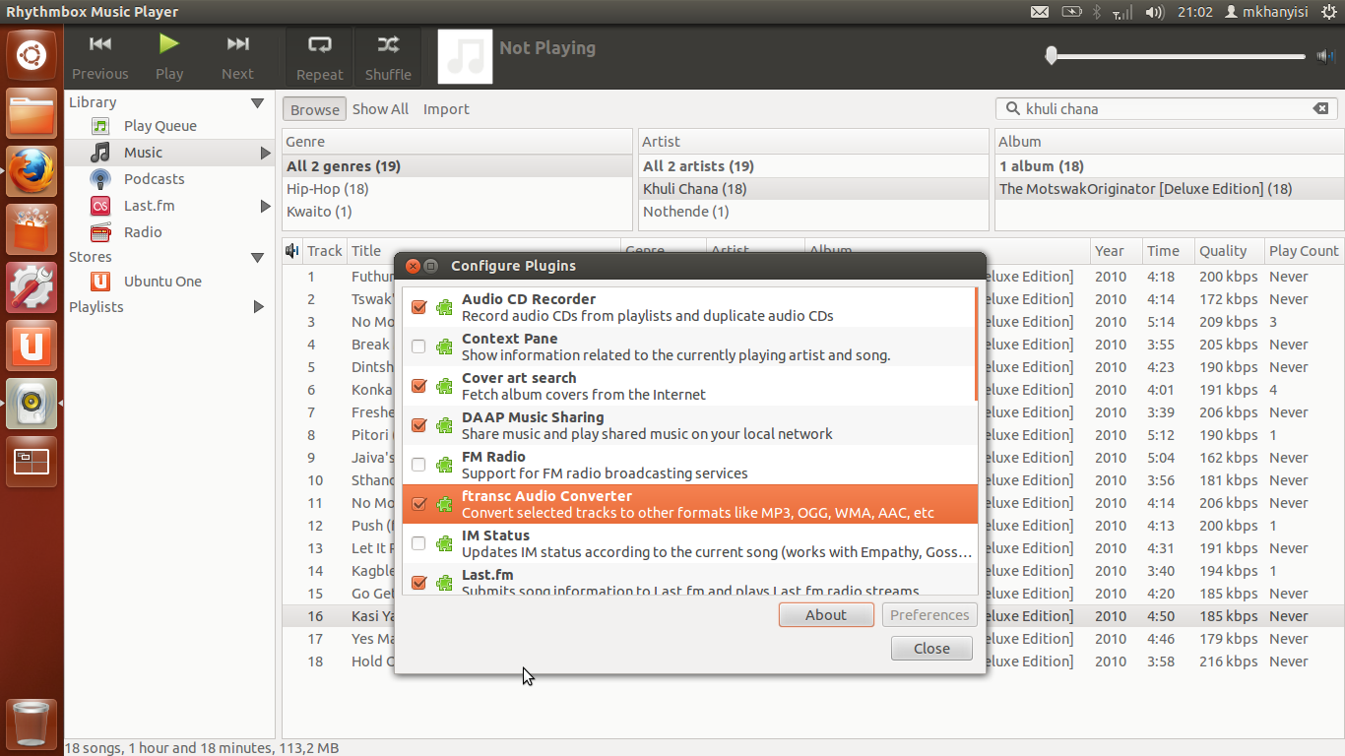Open Ubuntu Dash home from launcher
Image resolution: width=1345 pixels, height=756 pixels.
click(x=32, y=55)
